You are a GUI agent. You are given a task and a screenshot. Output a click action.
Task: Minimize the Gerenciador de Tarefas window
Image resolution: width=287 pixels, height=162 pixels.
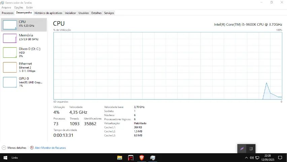[261, 2]
